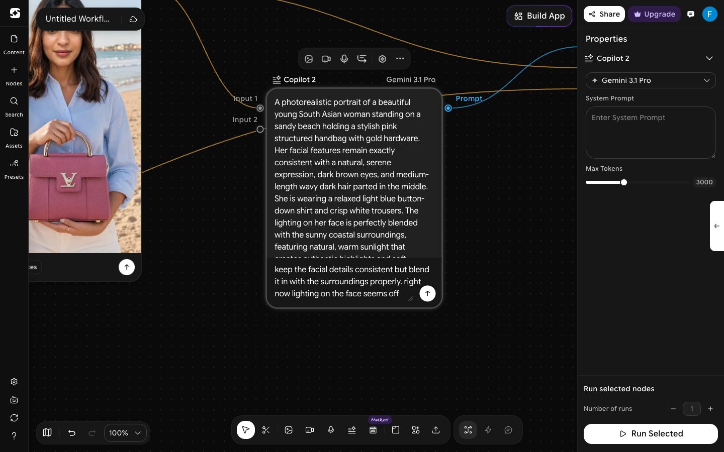This screenshot has width=724, height=452.
Task: Open the Presets panel
Action: pyautogui.click(x=14, y=169)
